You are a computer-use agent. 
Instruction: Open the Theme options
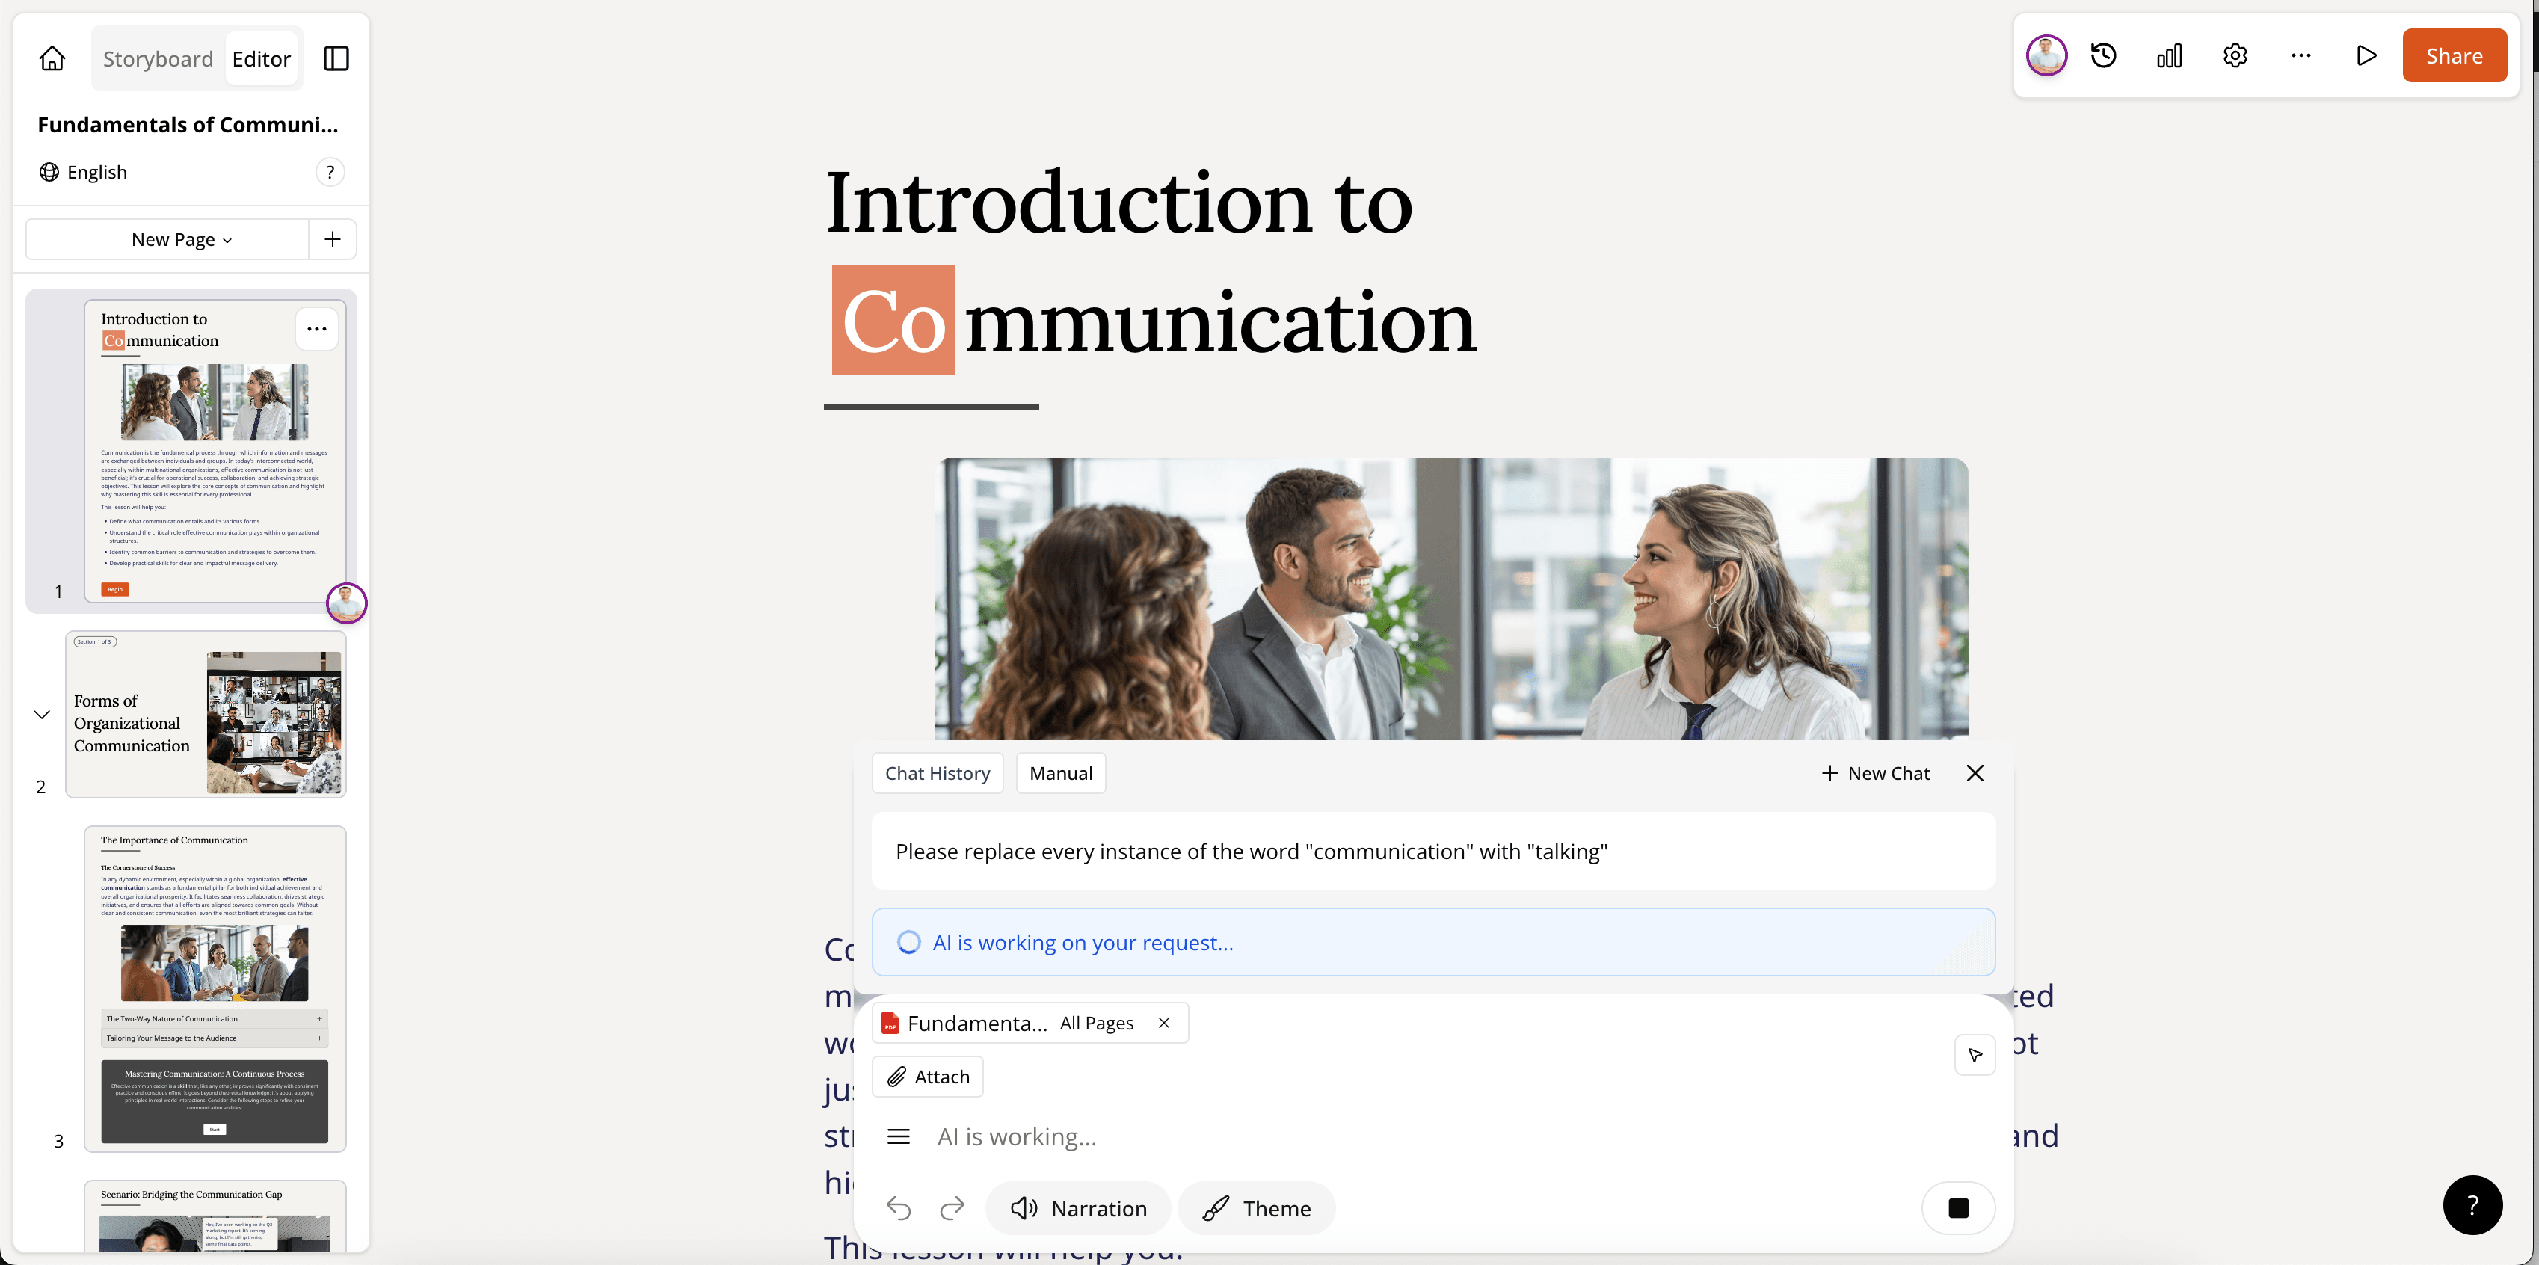tap(1257, 1208)
